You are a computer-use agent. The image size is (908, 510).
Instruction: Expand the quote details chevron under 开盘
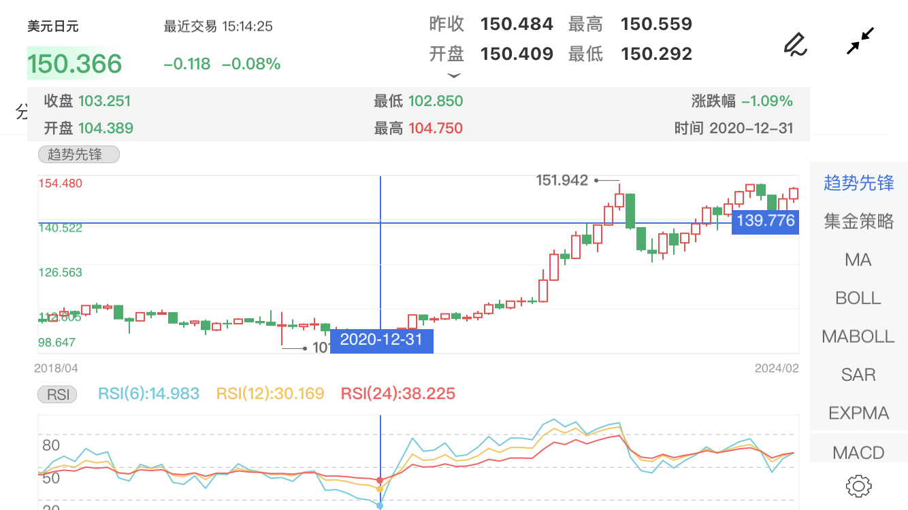(453, 76)
